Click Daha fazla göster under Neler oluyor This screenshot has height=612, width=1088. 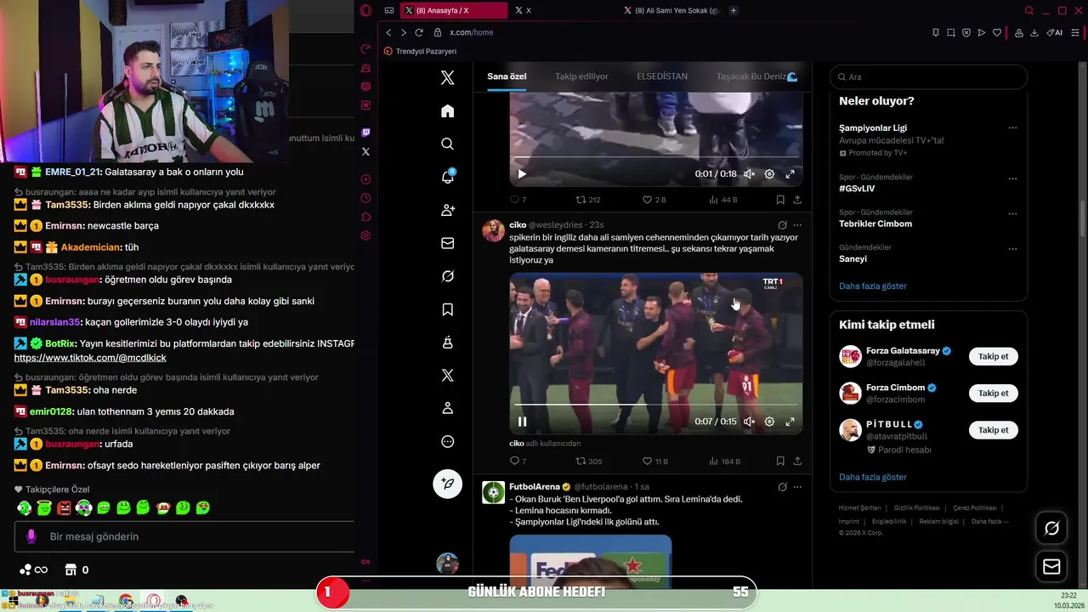click(872, 286)
